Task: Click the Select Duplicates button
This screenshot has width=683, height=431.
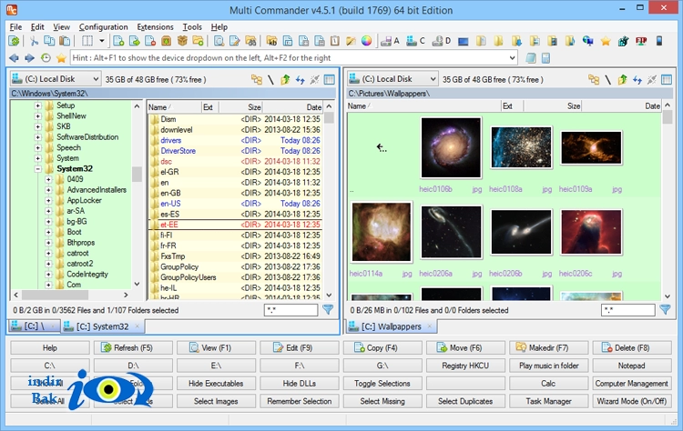Action: pyautogui.click(x=465, y=401)
